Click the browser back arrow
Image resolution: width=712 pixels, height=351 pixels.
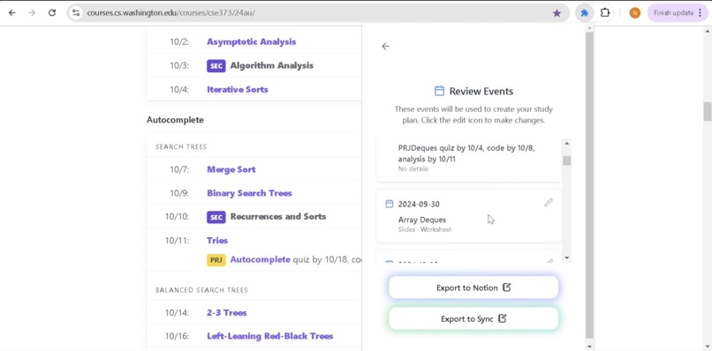tap(12, 12)
